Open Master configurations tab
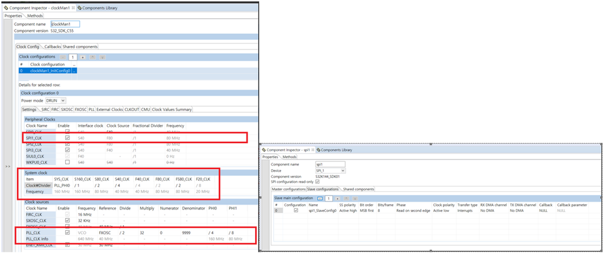This screenshot has height=253, width=603. [x=288, y=189]
